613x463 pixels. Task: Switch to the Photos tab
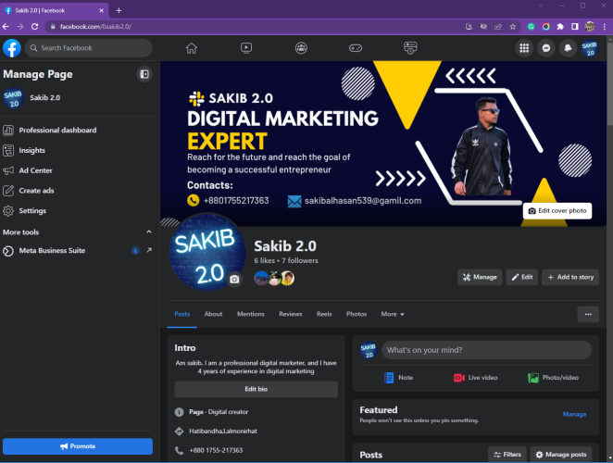tap(357, 314)
